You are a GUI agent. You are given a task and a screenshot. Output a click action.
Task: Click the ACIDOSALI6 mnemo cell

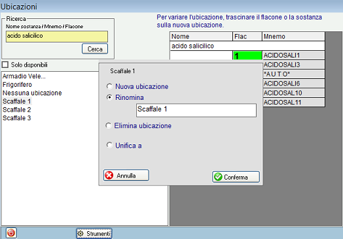click(x=293, y=84)
